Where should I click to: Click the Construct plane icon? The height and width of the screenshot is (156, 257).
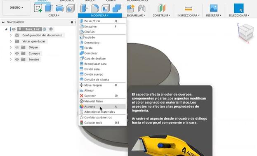coord(161,8)
